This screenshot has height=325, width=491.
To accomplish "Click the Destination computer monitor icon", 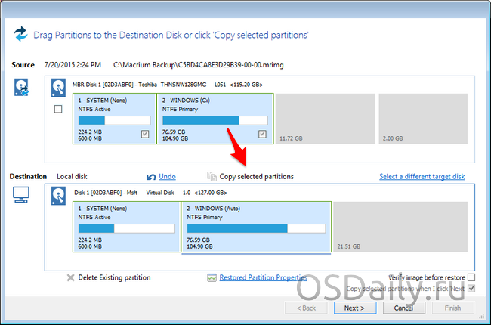I will point(22,196).
